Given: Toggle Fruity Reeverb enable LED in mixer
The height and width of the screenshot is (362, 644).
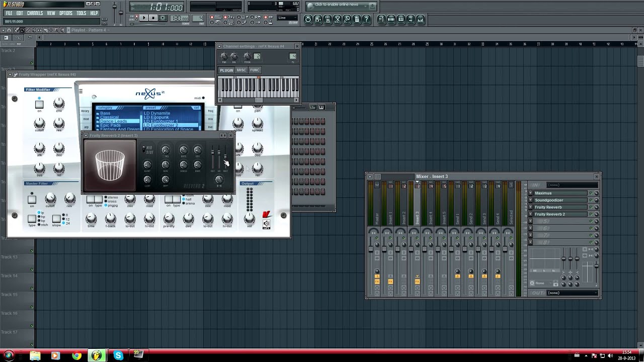Looking at the screenshot, I should pyautogui.click(x=591, y=207).
